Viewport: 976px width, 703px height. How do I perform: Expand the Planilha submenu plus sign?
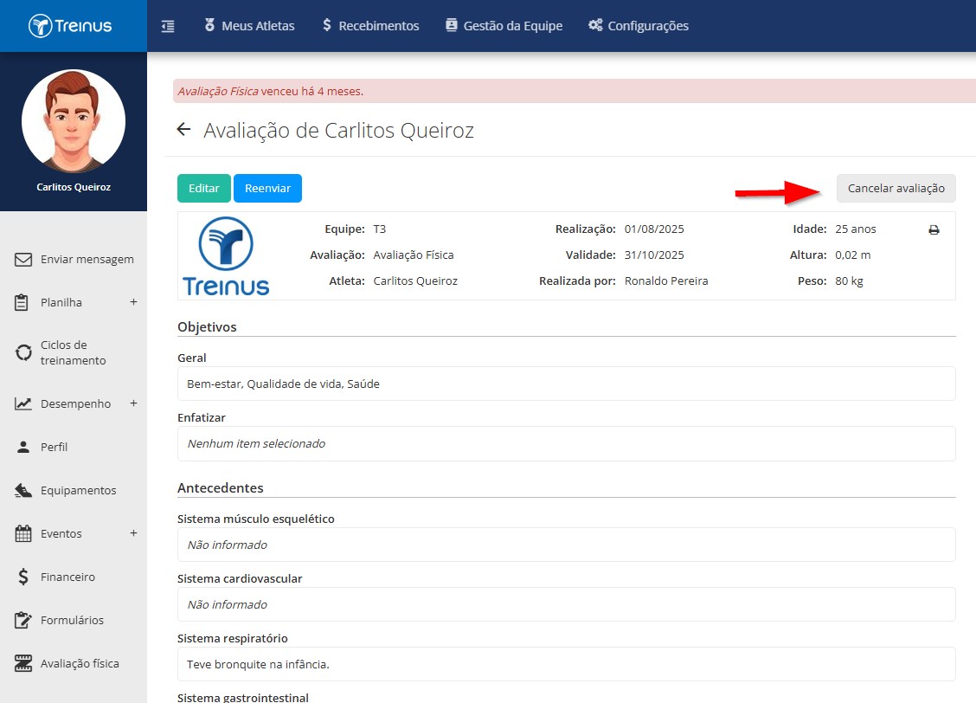coord(133,302)
